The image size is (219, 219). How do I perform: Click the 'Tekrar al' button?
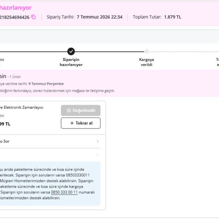tap(81, 123)
